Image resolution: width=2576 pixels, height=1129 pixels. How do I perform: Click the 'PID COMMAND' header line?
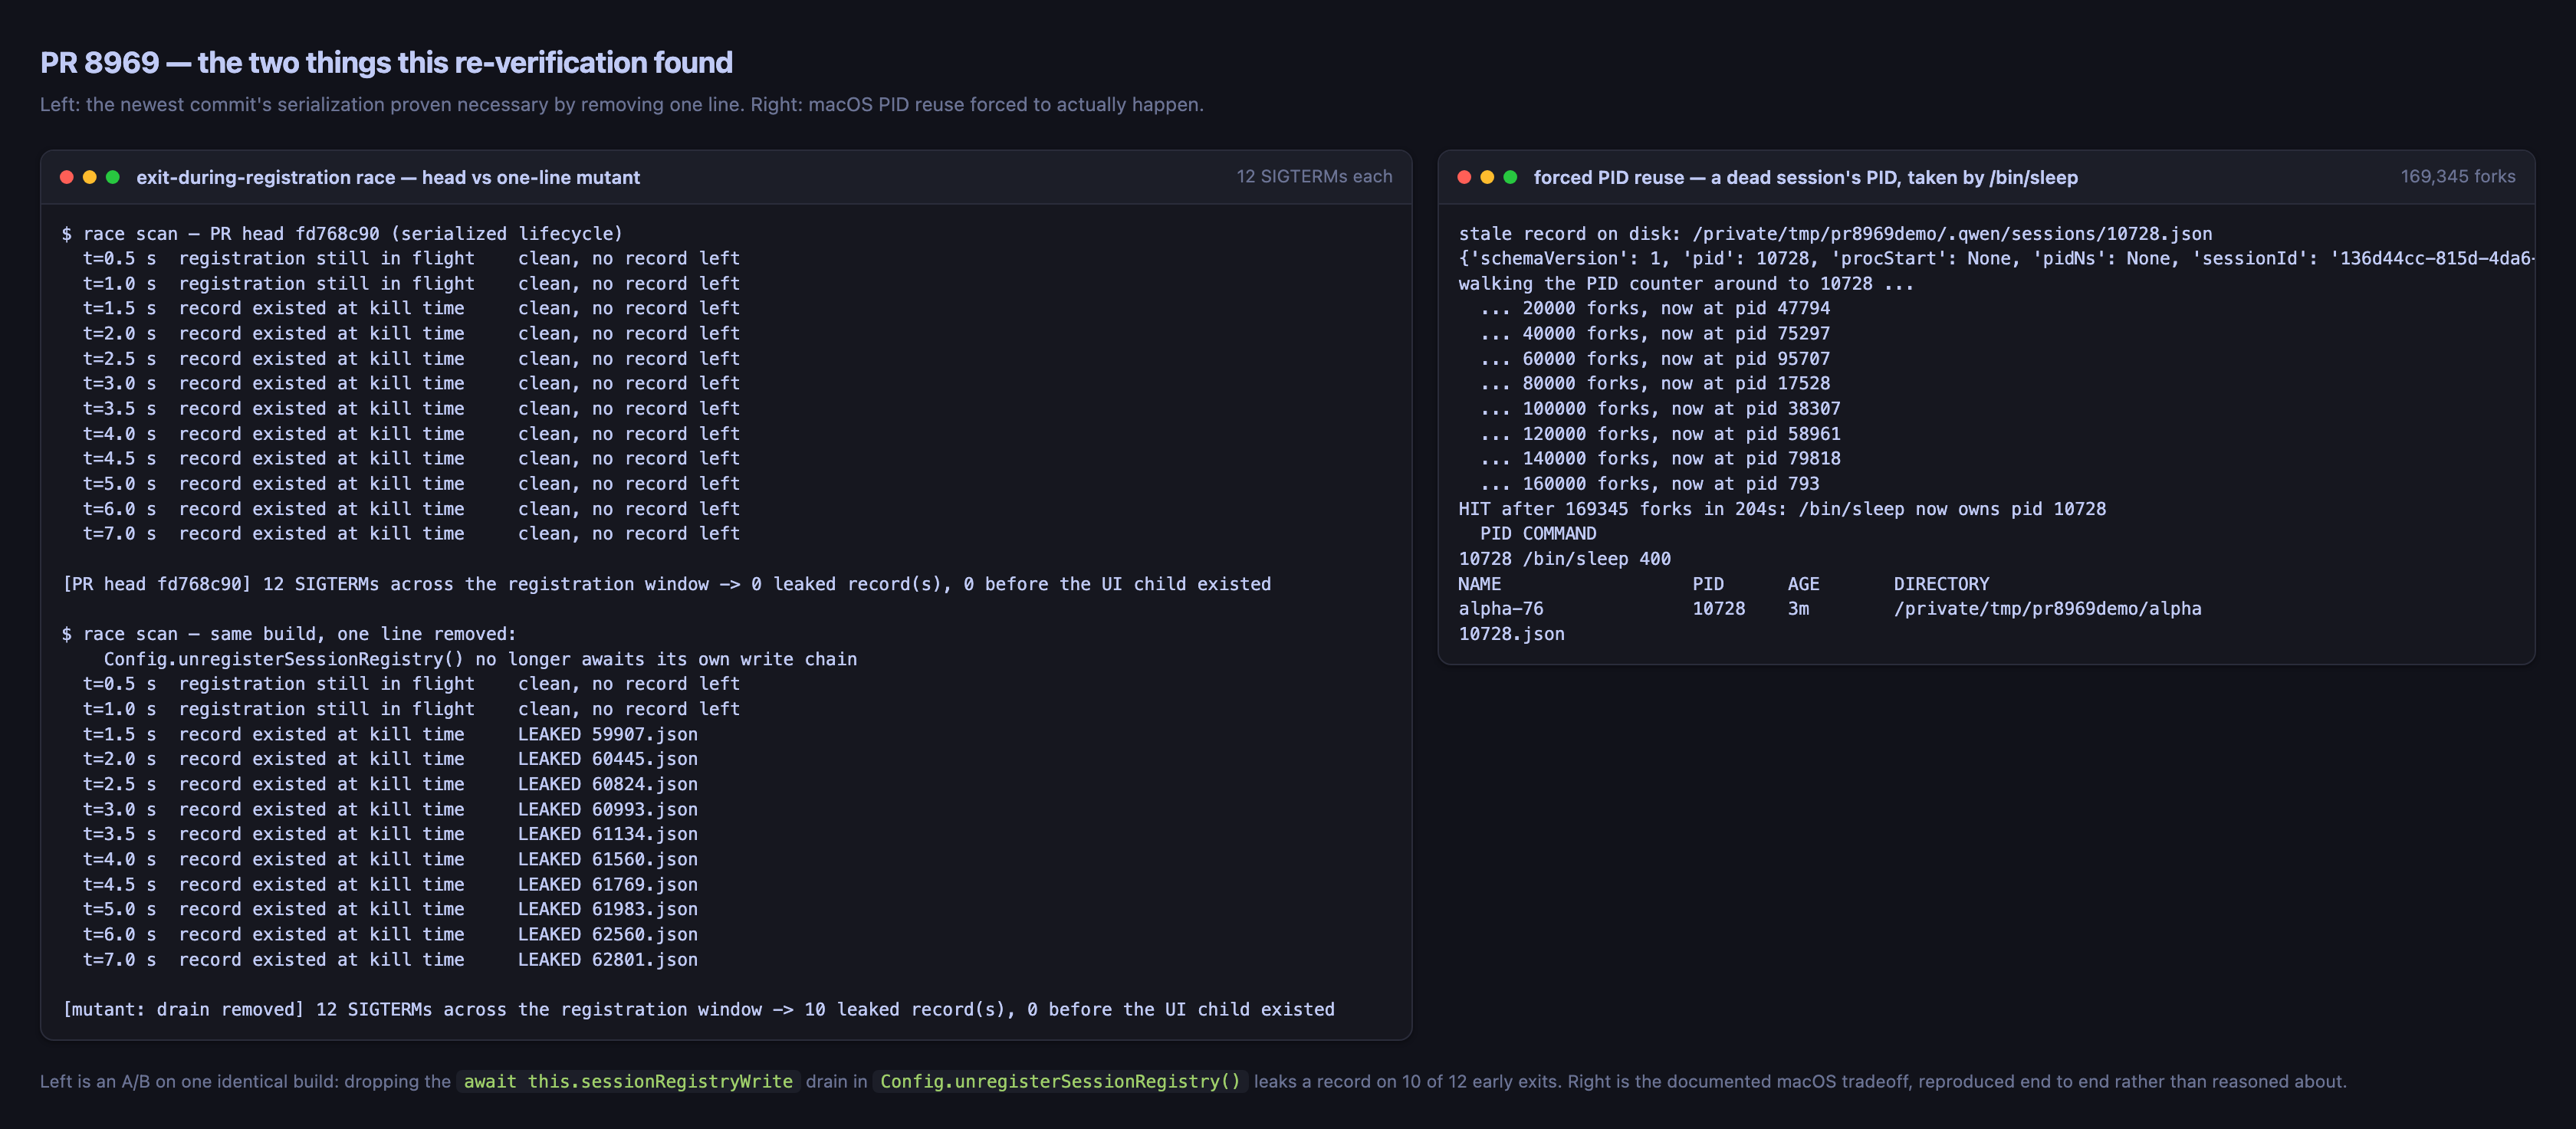click(x=1538, y=533)
